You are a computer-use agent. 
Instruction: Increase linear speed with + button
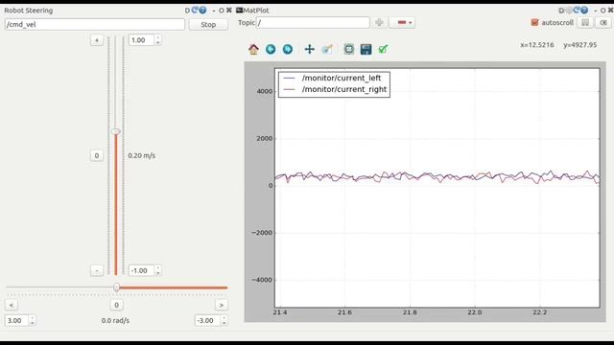pyautogui.click(x=97, y=40)
